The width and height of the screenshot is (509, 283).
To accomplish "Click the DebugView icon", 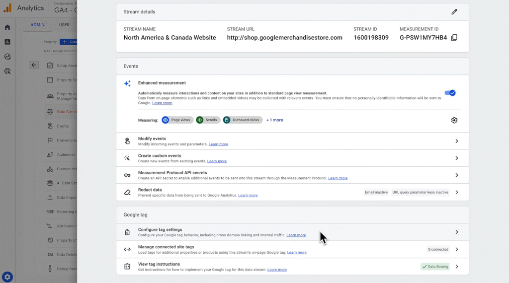I will [50, 269].
